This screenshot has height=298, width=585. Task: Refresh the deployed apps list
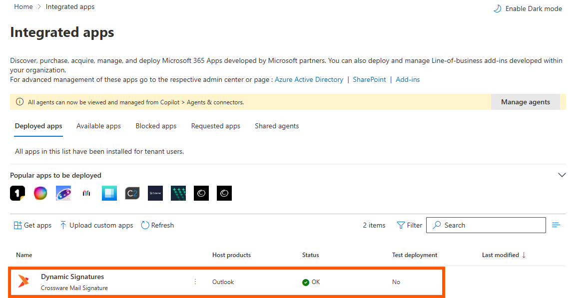pyautogui.click(x=157, y=225)
